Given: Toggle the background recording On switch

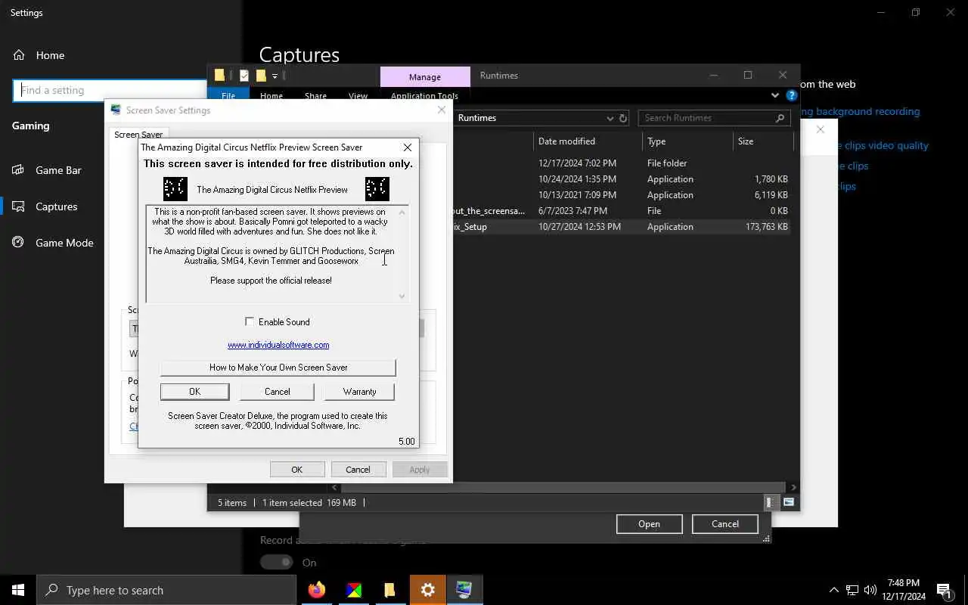Looking at the screenshot, I should [276, 563].
